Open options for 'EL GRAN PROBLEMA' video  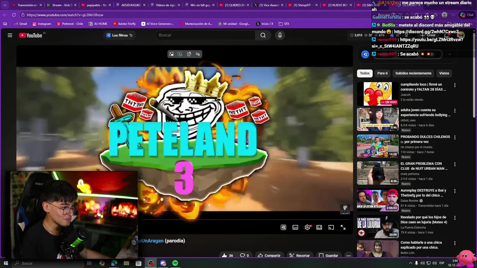455,164
